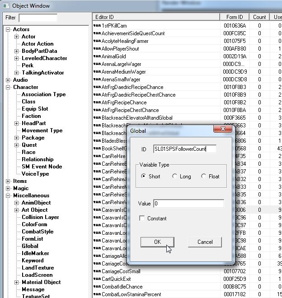Select the Faction tree item
This screenshot has height=298, width=282.
[x=31, y=116]
